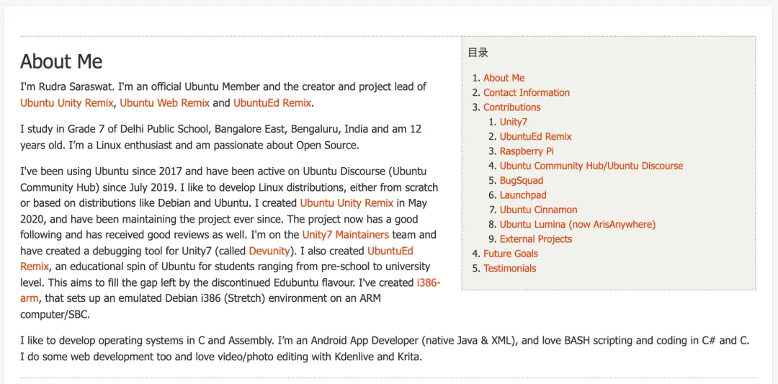Screen dimensions: 778x384
Task: Jump to Testimonials section
Action: pos(509,268)
